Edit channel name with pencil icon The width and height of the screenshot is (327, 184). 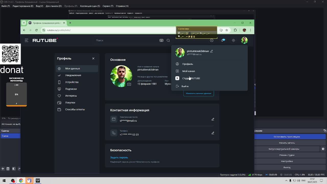(x=212, y=51)
